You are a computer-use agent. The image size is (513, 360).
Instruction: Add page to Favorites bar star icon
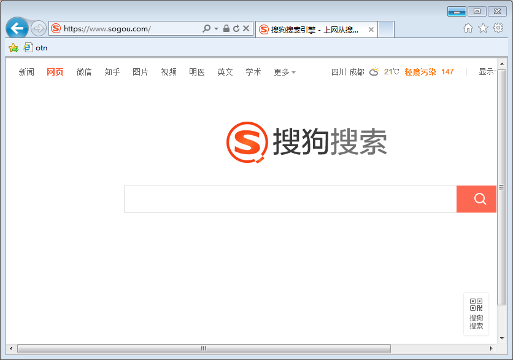click(13, 48)
